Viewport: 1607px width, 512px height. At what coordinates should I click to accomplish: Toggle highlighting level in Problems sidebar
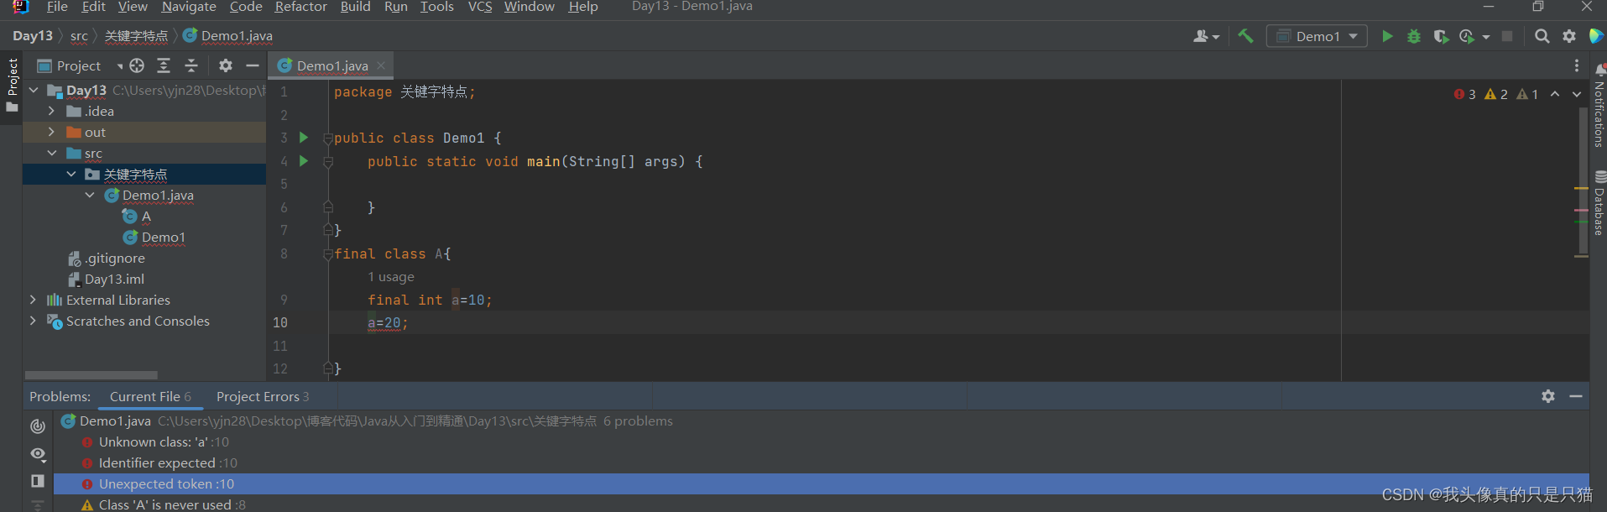pos(38,426)
